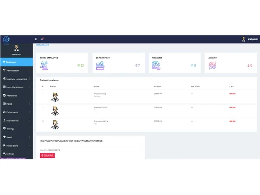The height and width of the screenshot is (195, 260).
Task: Expand the Attendance menu chevron
Action: 30,95
